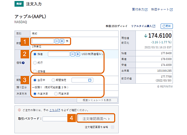Select the 逆指値 stop order radio
The width and height of the screenshot is (187, 135).
(x=35, y=71)
